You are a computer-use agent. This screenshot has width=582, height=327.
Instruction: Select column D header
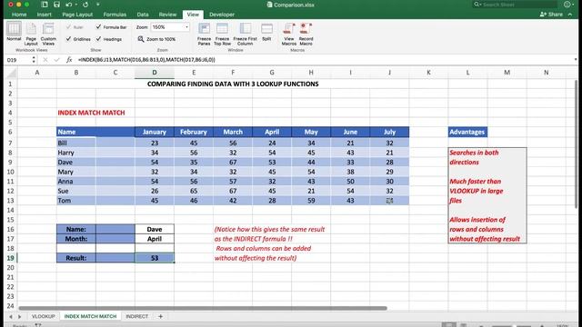[155, 73]
